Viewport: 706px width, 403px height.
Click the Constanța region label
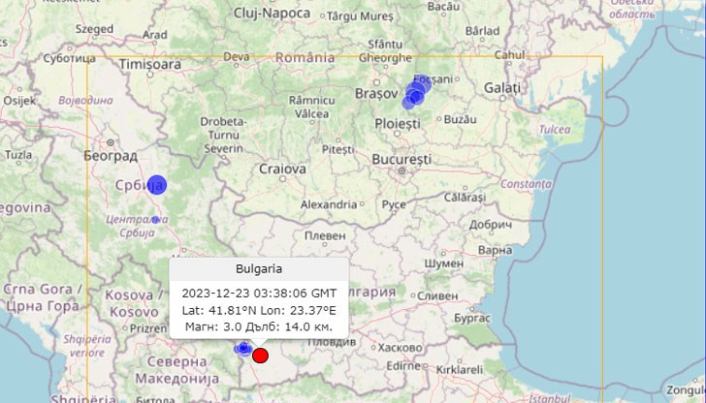(527, 183)
